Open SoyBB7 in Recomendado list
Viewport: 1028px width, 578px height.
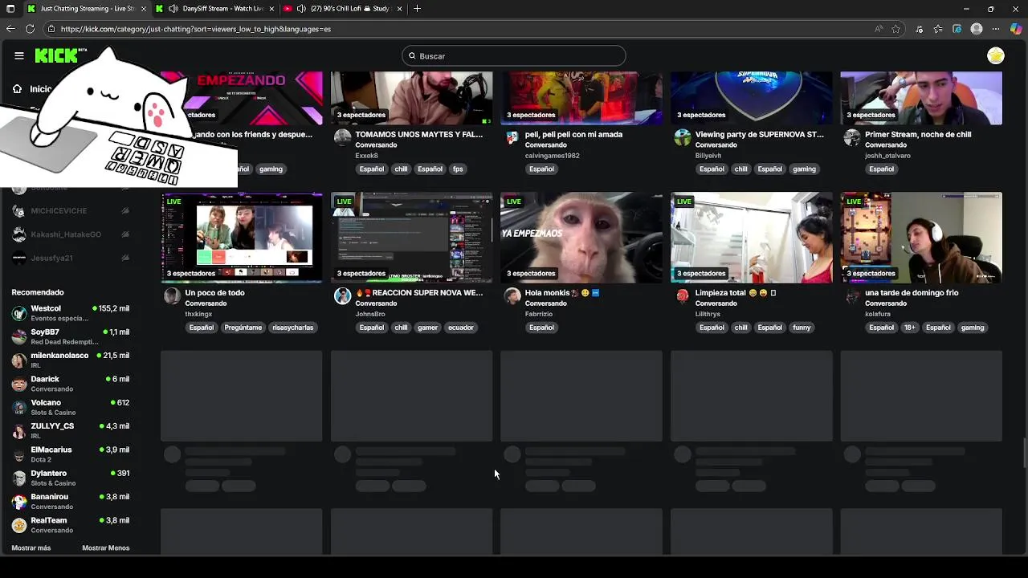point(71,336)
